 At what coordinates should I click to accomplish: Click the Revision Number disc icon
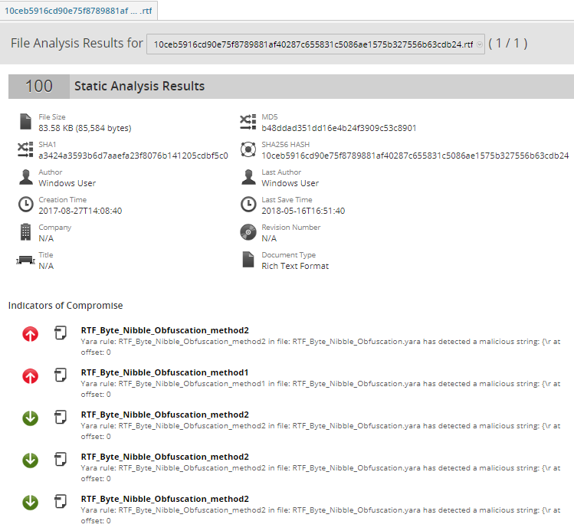click(248, 232)
